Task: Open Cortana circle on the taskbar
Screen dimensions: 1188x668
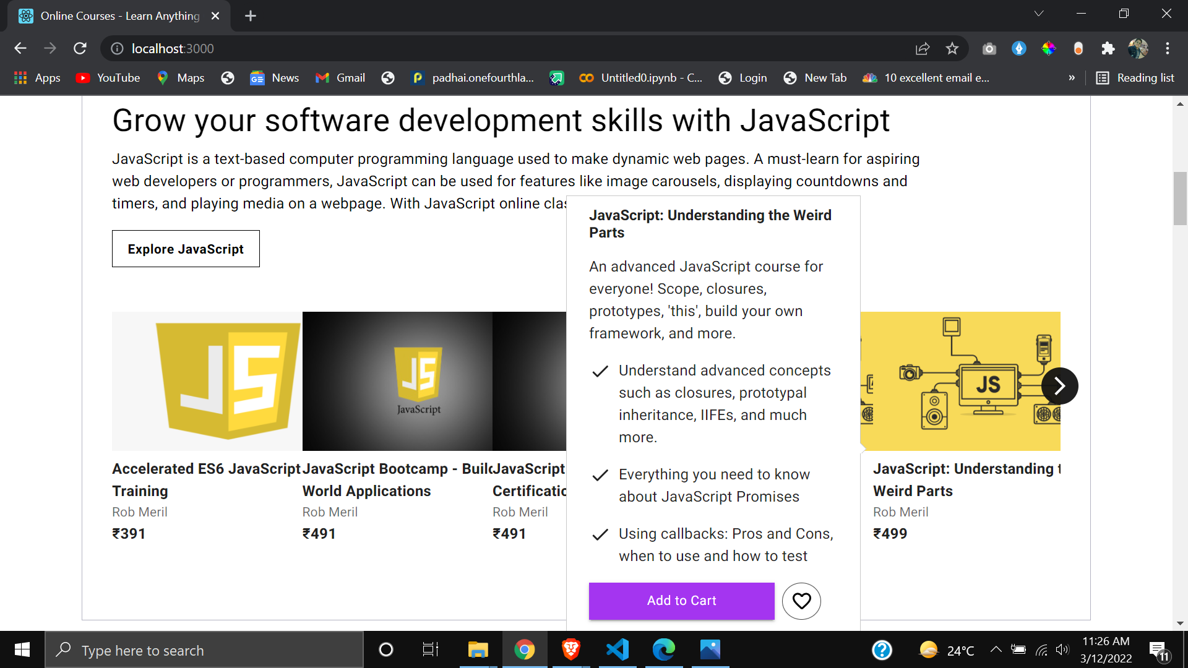Action: (385, 649)
